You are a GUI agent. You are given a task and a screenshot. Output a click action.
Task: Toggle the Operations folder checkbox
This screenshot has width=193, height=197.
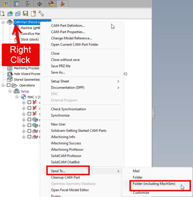point(9,85)
